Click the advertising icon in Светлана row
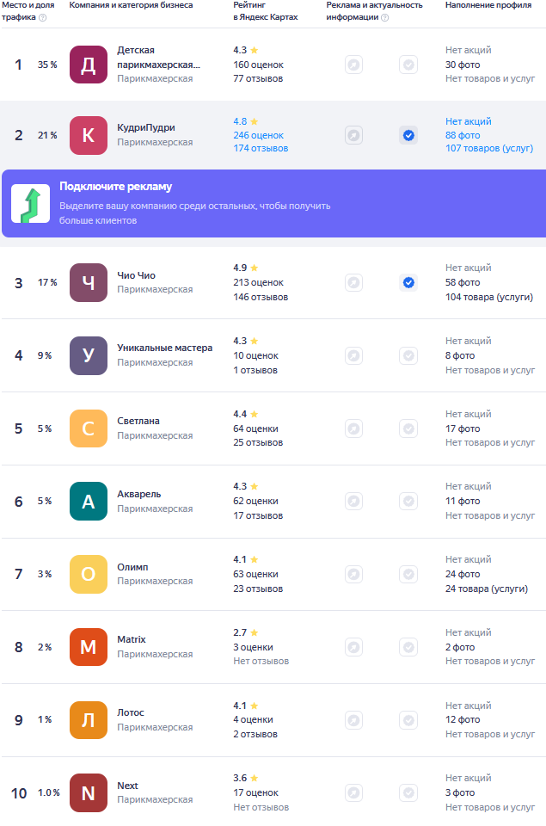Image resolution: width=546 pixels, height=826 pixels. (353, 428)
